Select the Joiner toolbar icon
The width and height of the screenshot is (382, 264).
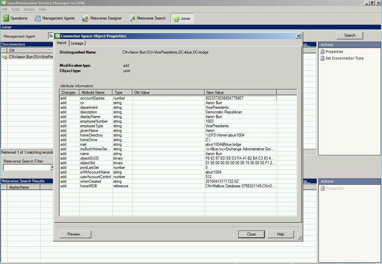(176, 18)
